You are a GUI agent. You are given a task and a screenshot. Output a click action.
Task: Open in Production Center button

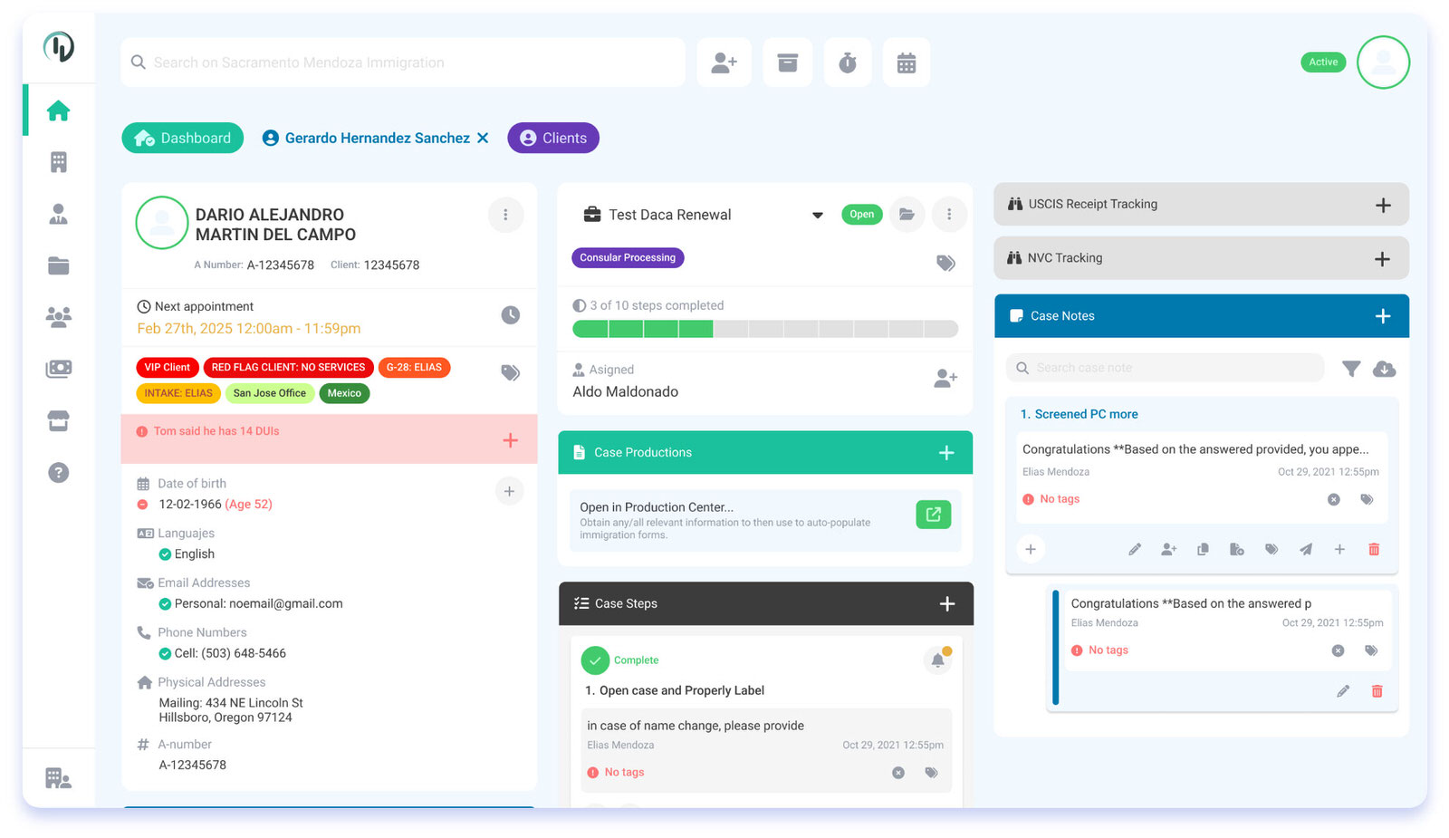(x=933, y=515)
